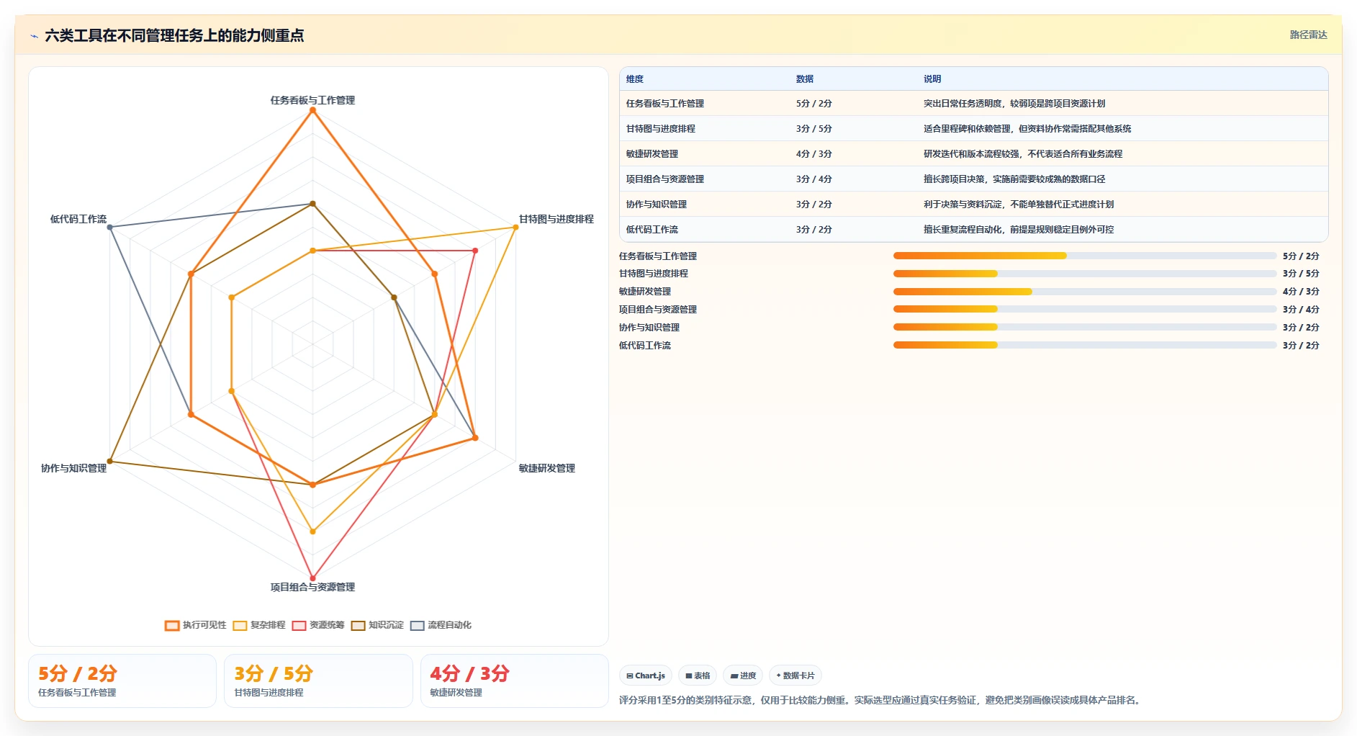
Task: Open the 5分 / 2分 任务看板与工作管理 card
Action: point(122,681)
